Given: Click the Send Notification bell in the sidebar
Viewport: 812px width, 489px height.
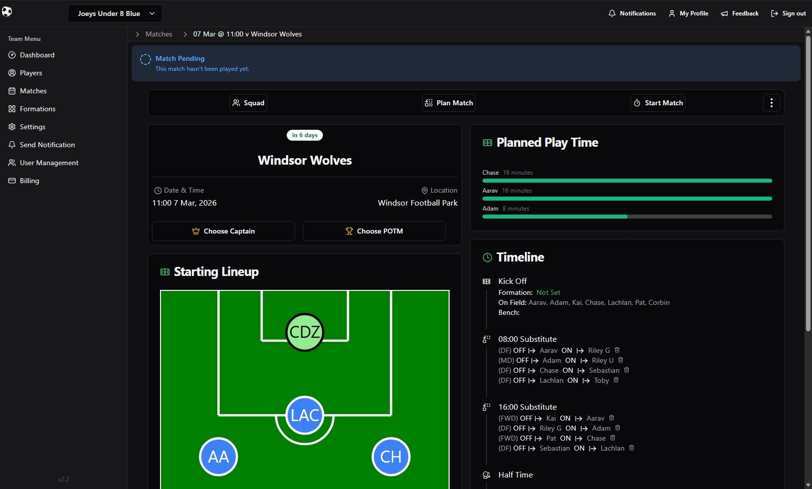Looking at the screenshot, I should click(11, 145).
